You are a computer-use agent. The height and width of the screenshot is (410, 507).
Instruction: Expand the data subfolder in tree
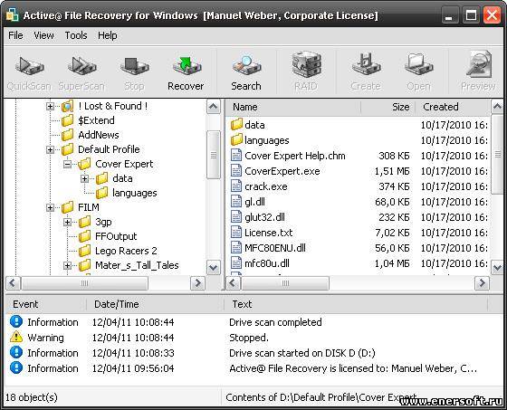pyautogui.click(x=85, y=179)
